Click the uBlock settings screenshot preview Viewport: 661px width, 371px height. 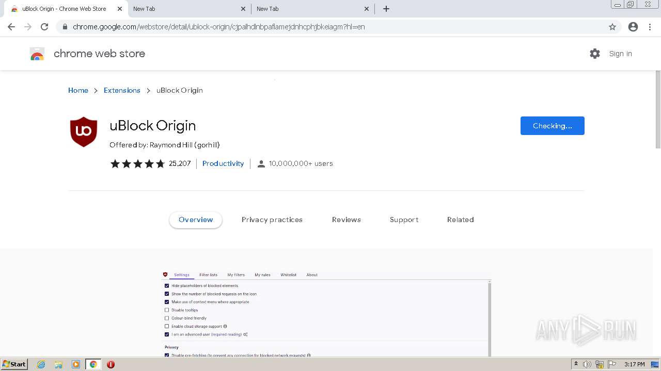coord(326,313)
